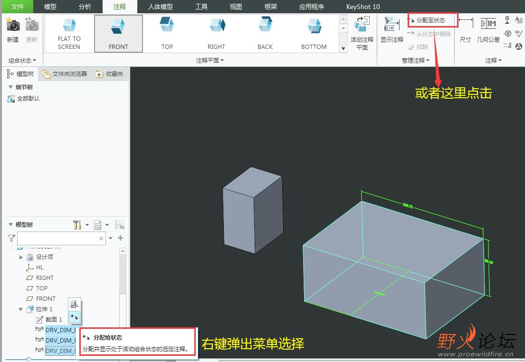The image size is (525, 362).
Task: Collapse the 细节树 section
Action: (x=11, y=87)
